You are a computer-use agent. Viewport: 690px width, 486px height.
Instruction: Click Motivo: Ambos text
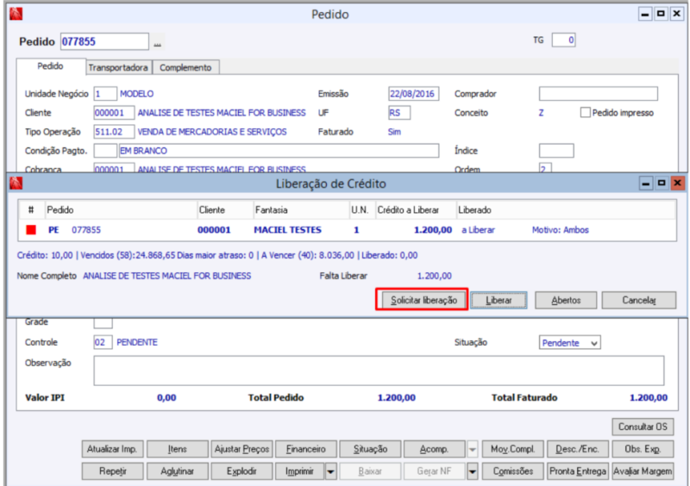tap(560, 229)
